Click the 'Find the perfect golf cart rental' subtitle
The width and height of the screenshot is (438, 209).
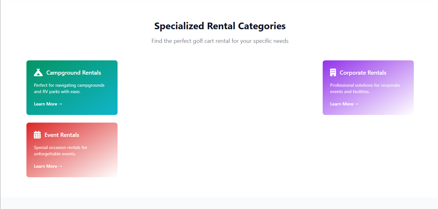[220, 41]
